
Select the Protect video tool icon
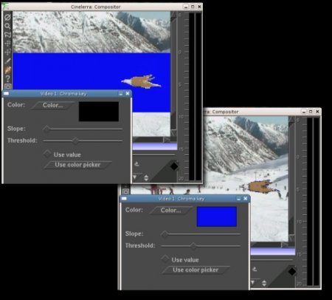pyautogui.click(x=7, y=17)
